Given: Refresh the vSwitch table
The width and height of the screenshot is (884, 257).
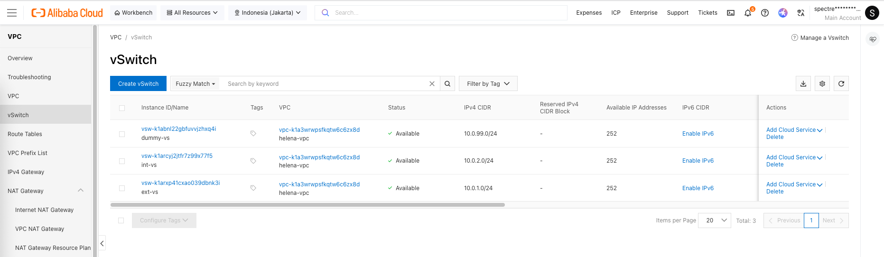Looking at the screenshot, I should (x=841, y=83).
